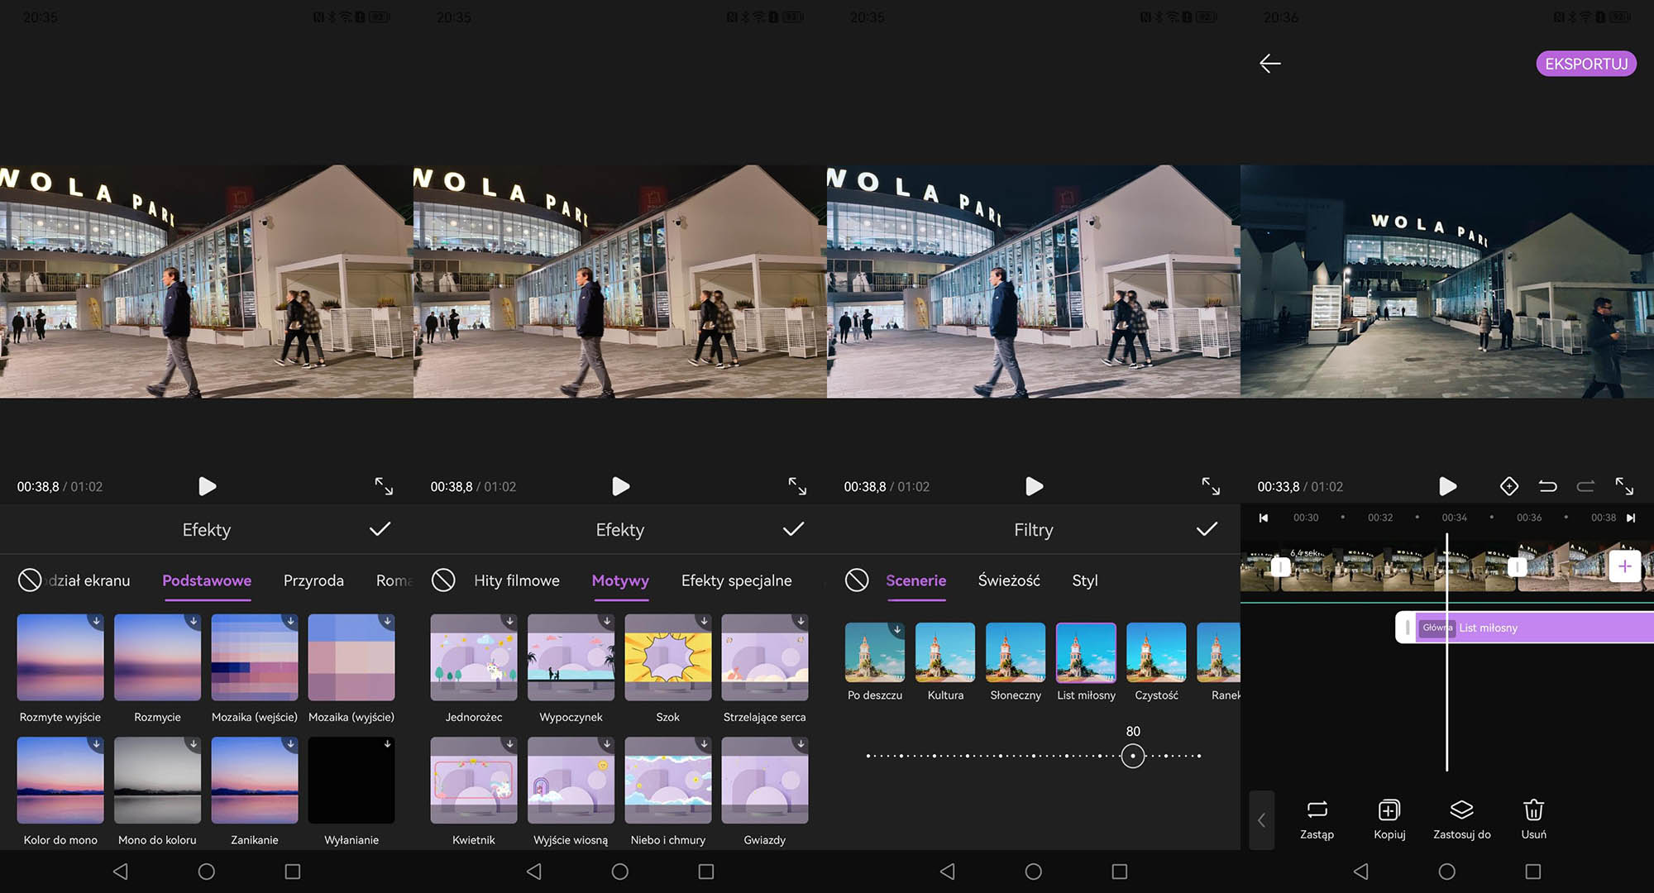The height and width of the screenshot is (893, 1654).
Task: Play the preview on the Filtry screen
Action: pos(1034,486)
